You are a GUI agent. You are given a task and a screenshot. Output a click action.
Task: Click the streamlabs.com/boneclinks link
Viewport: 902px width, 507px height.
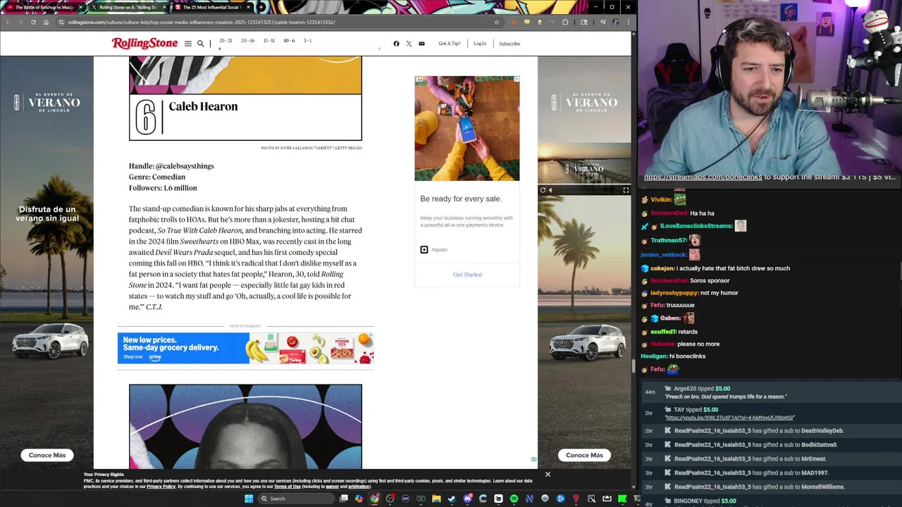(703, 177)
